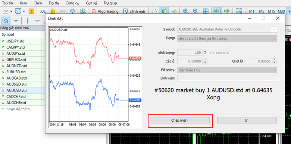
Task: Click the screenshot camera icon
Action: (240, 11)
